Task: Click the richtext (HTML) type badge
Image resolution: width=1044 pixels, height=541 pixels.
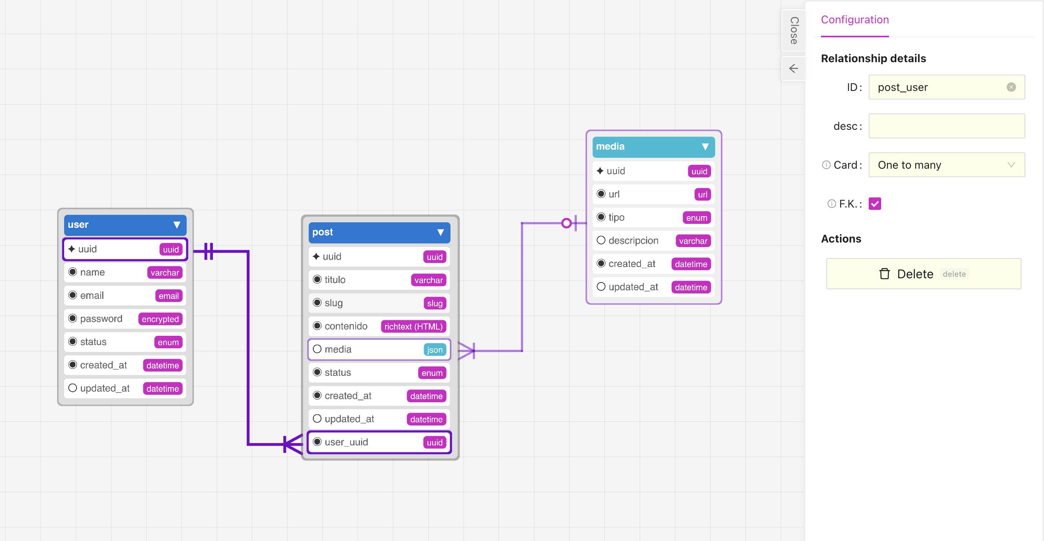Action: tap(413, 326)
